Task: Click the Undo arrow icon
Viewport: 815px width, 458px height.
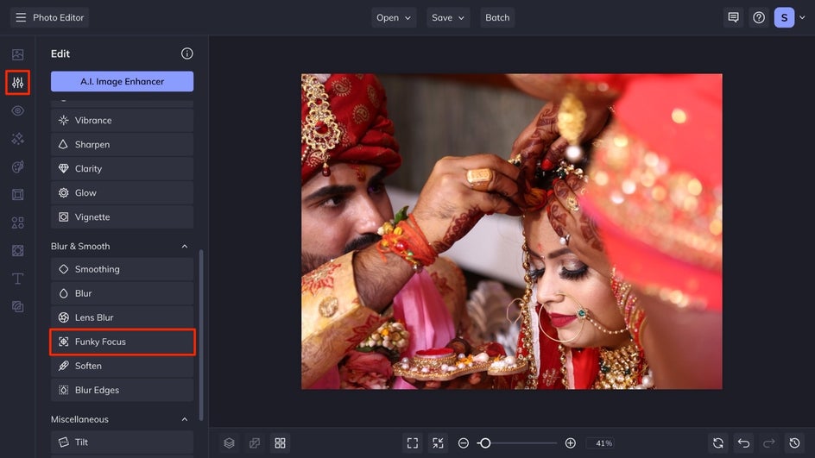Action: (743, 442)
